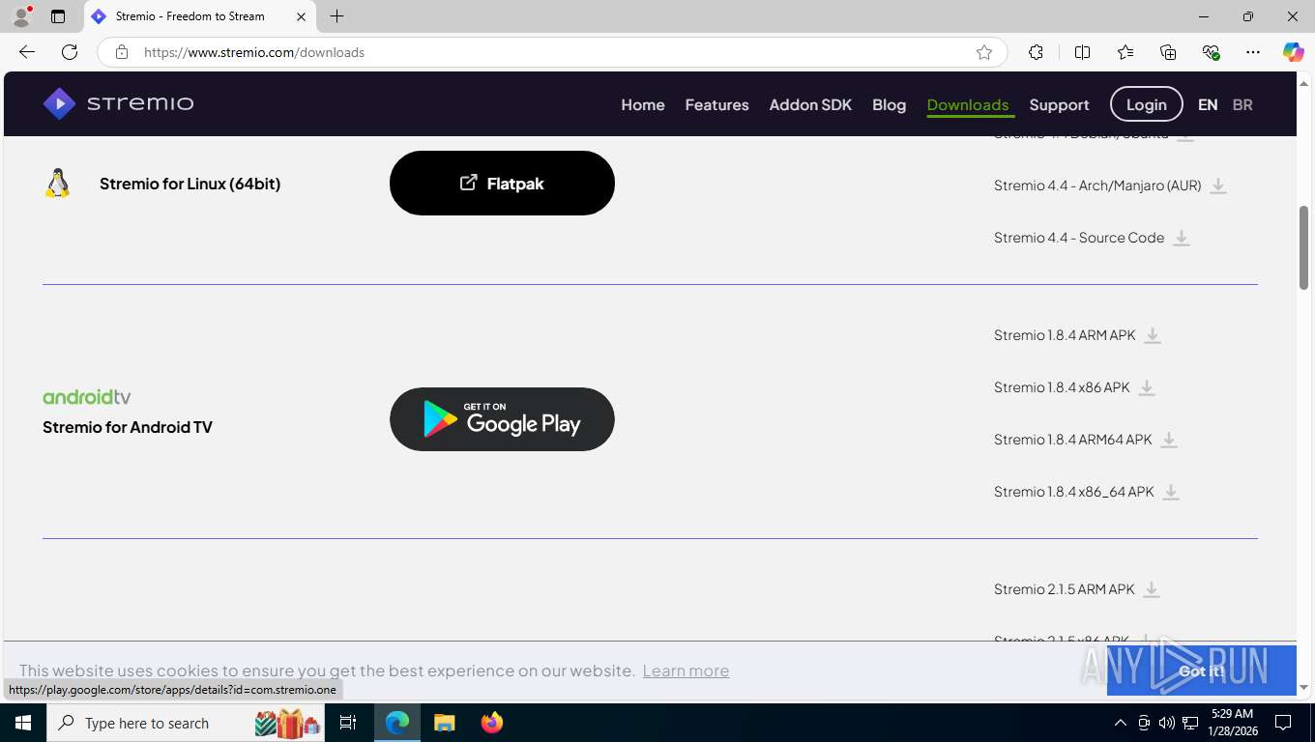Viewport: 1315px width, 742px height.
Task: Click Learn more in cookie notice
Action: 686,671
